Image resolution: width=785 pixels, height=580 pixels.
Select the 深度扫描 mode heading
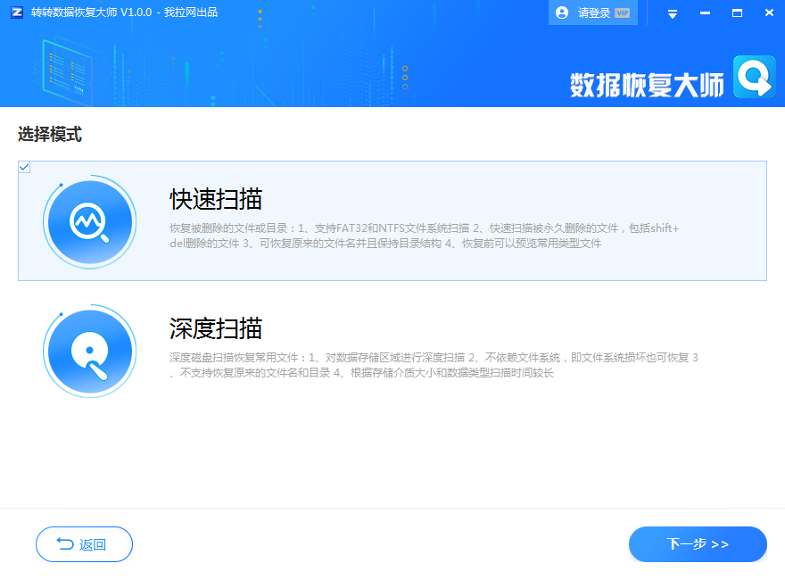pyautogui.click(x=216, y=327)
